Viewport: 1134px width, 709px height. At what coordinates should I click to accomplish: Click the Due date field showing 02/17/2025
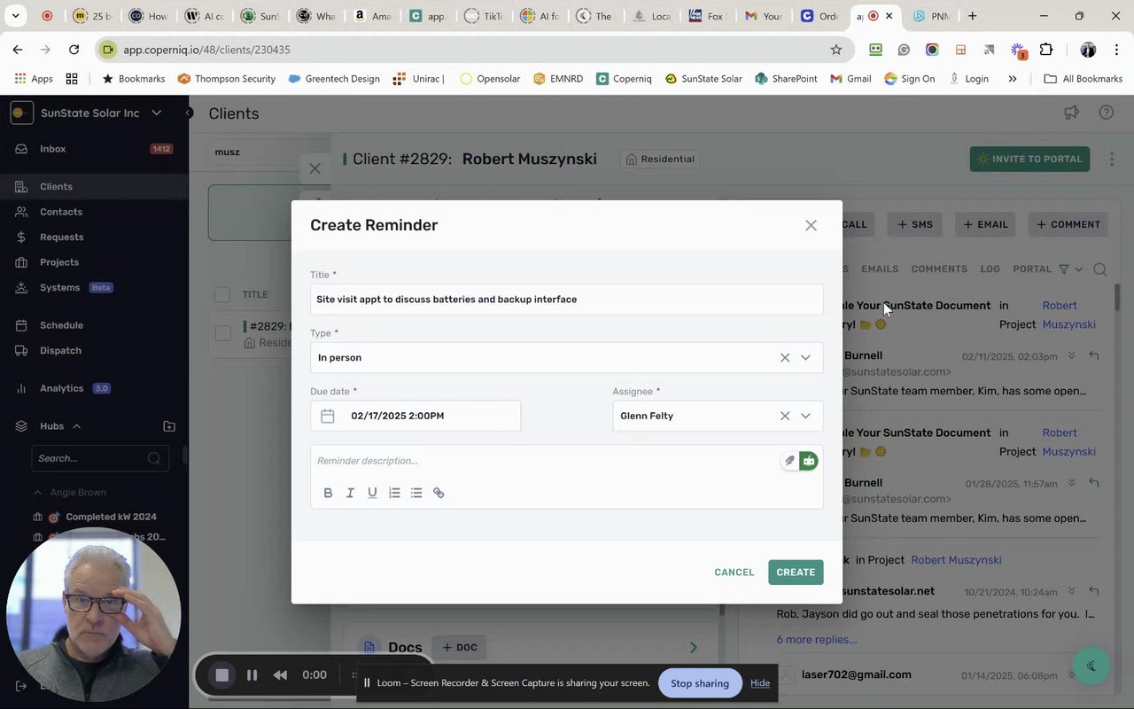click(416, 416)
